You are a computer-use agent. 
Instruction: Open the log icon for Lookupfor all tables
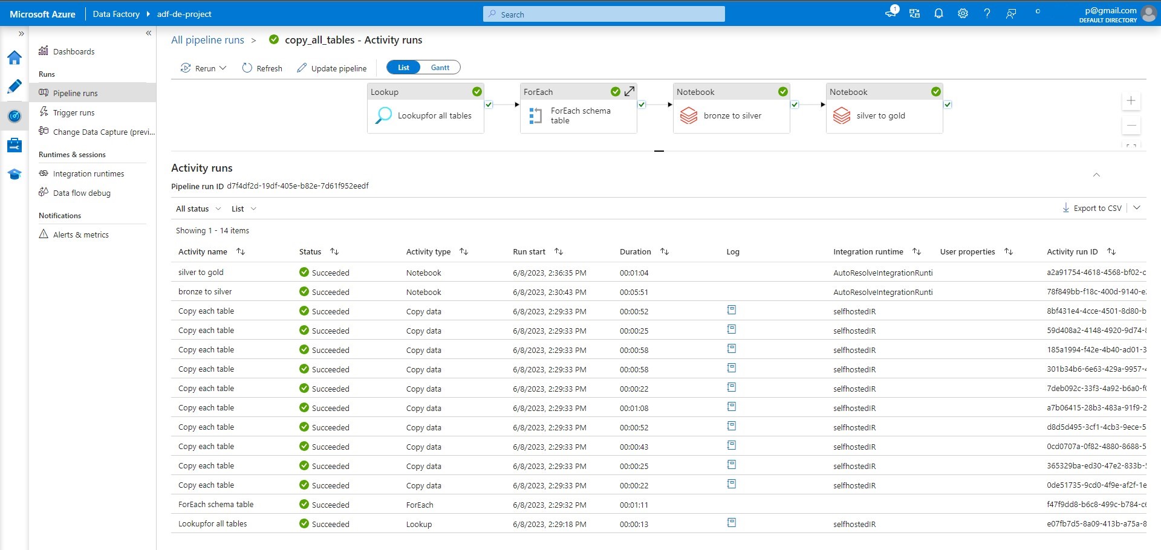pyautogui.click(x=732, y=522)
